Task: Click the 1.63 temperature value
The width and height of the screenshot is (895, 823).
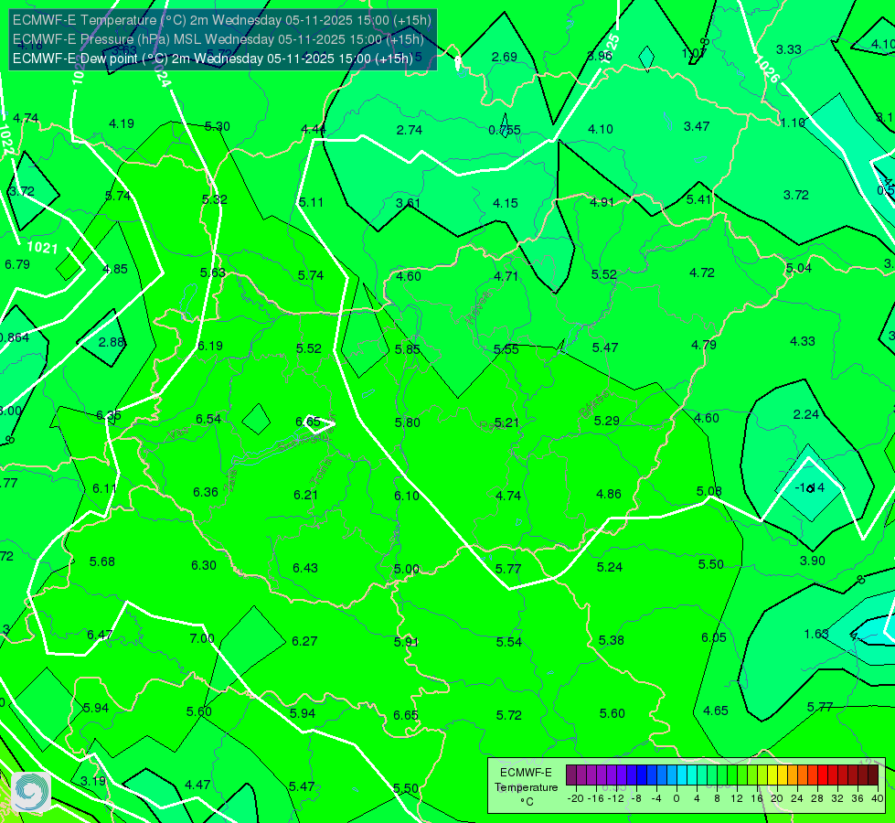Action: (816, 634)
